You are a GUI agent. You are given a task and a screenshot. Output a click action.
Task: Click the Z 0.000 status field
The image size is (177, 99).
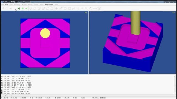[23, 98]
